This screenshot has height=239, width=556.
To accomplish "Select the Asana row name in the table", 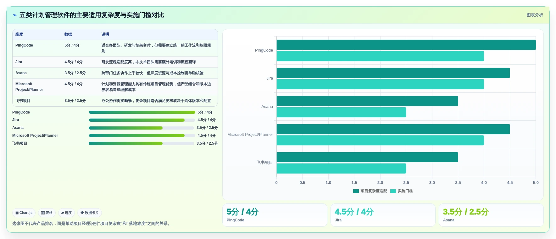I will click(21, 73).
